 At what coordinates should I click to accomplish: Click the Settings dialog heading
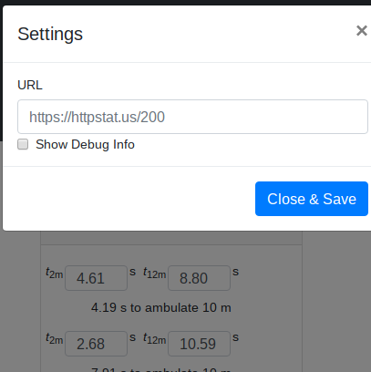pos(50,34)
